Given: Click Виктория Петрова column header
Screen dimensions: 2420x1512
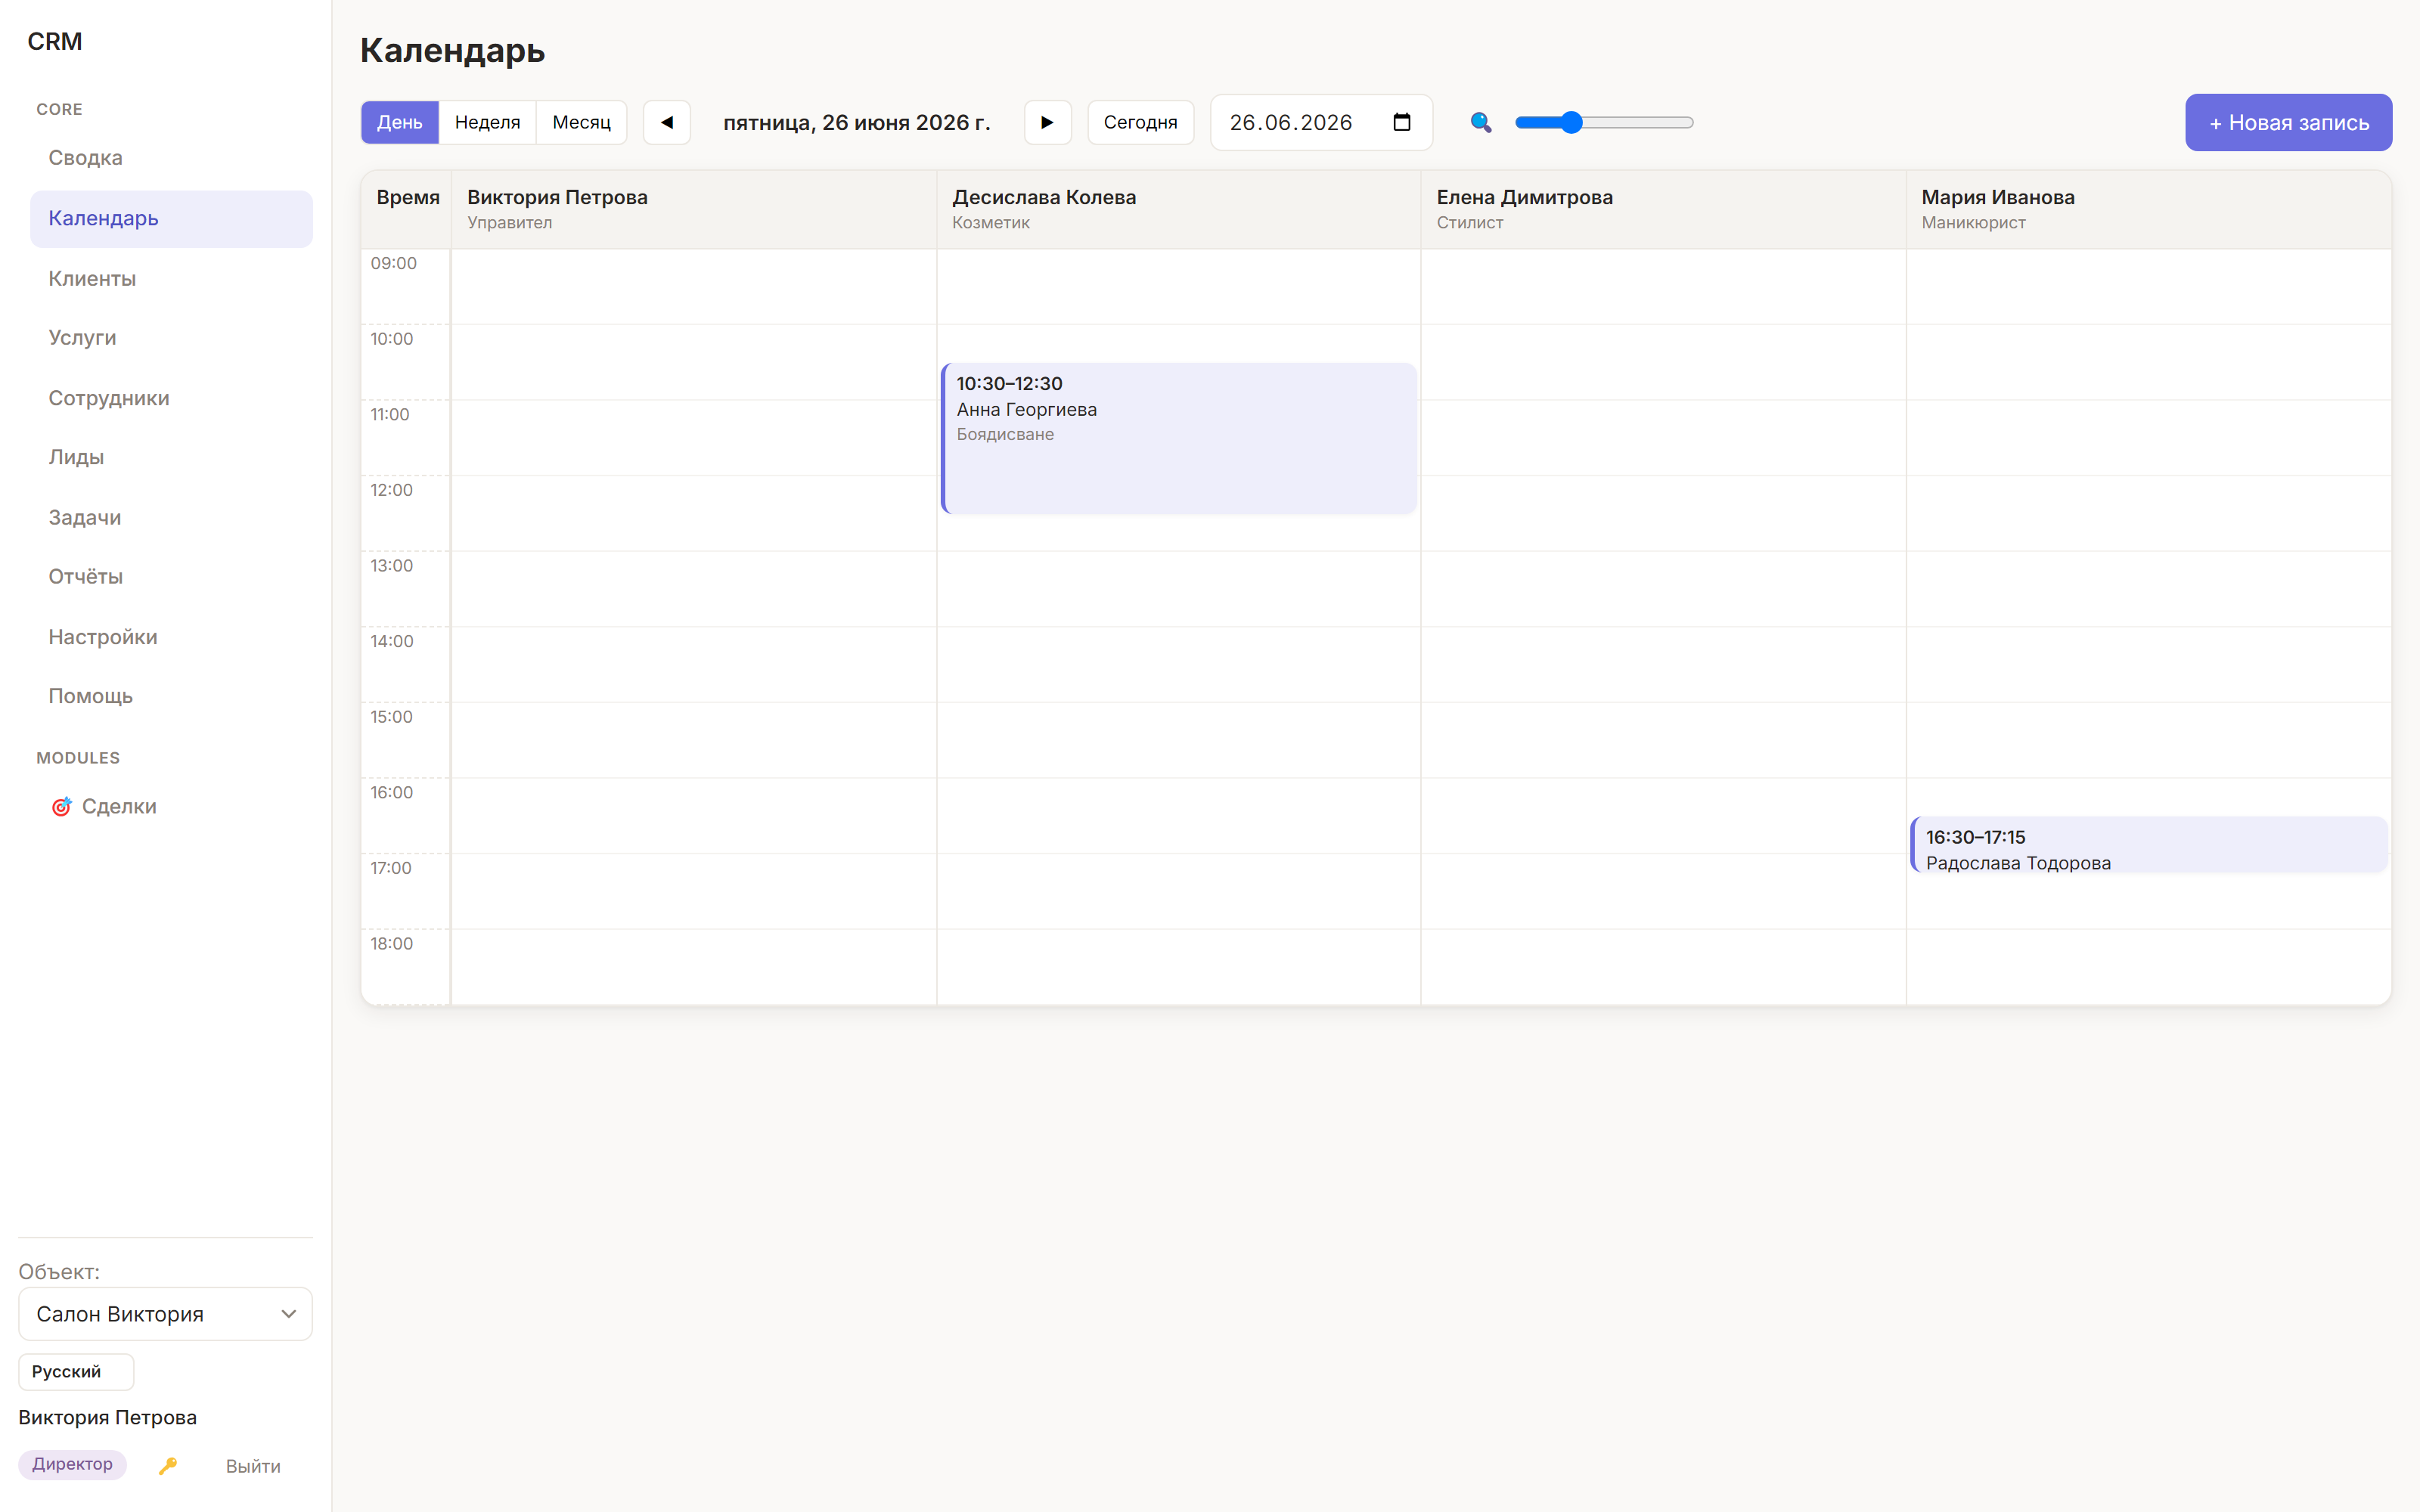Looking at the screenshot, I should tap(693, 209).
